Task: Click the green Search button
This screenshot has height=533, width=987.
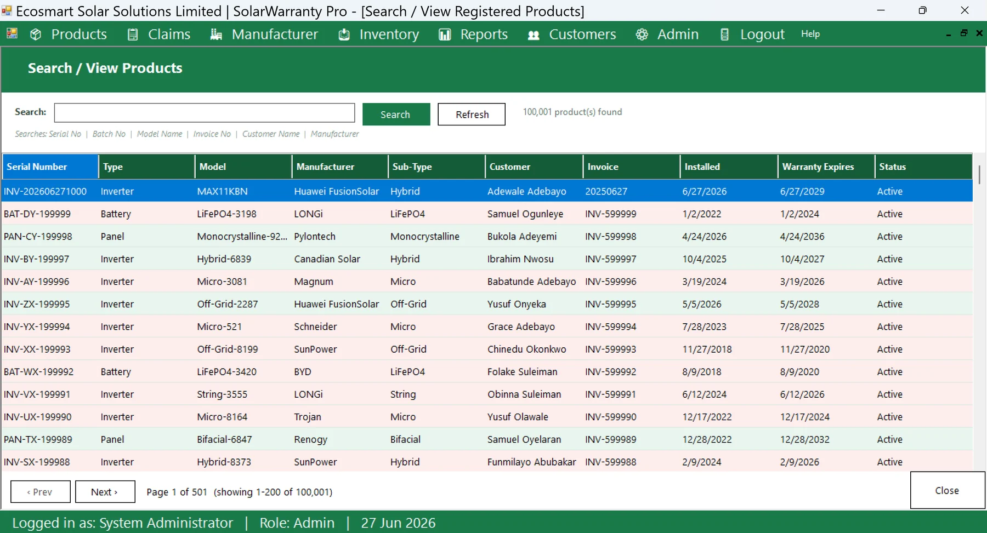Action: tap(396, 114)
